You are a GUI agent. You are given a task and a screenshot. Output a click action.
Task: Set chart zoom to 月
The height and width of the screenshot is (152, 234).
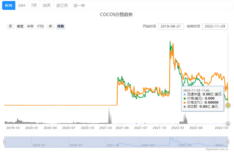pyautogui.click(x=10, y=27)
